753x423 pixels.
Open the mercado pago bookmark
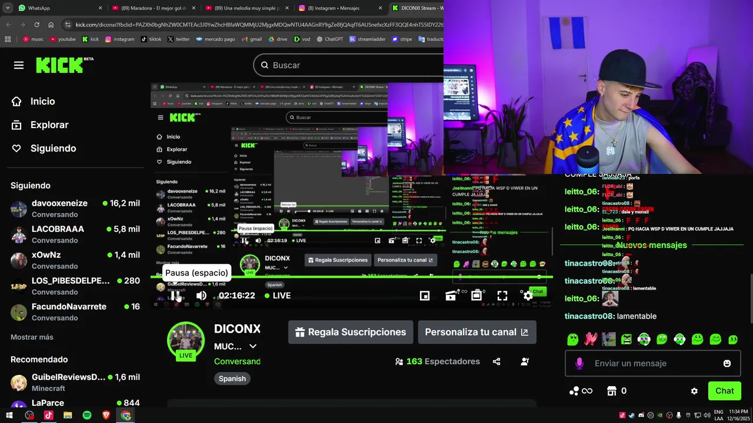pyautogui.click(x=215, y=39)
